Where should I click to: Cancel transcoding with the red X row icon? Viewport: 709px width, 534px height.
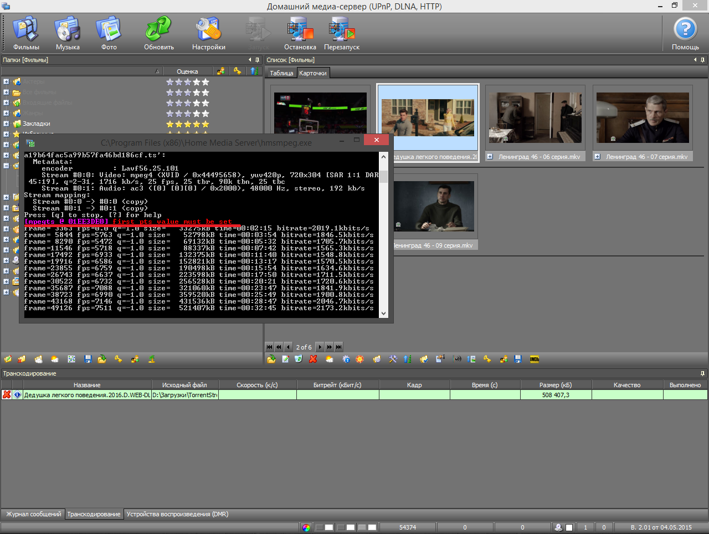tap(7, 395)
